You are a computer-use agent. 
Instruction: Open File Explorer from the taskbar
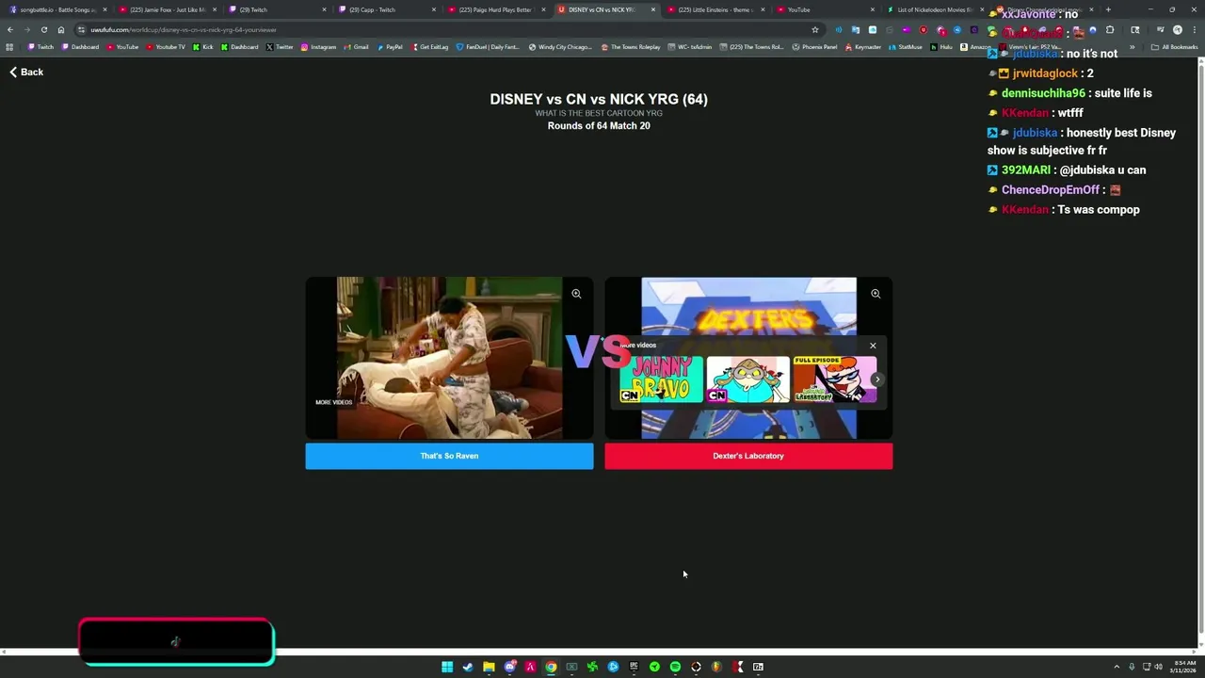tap(489, 667)
